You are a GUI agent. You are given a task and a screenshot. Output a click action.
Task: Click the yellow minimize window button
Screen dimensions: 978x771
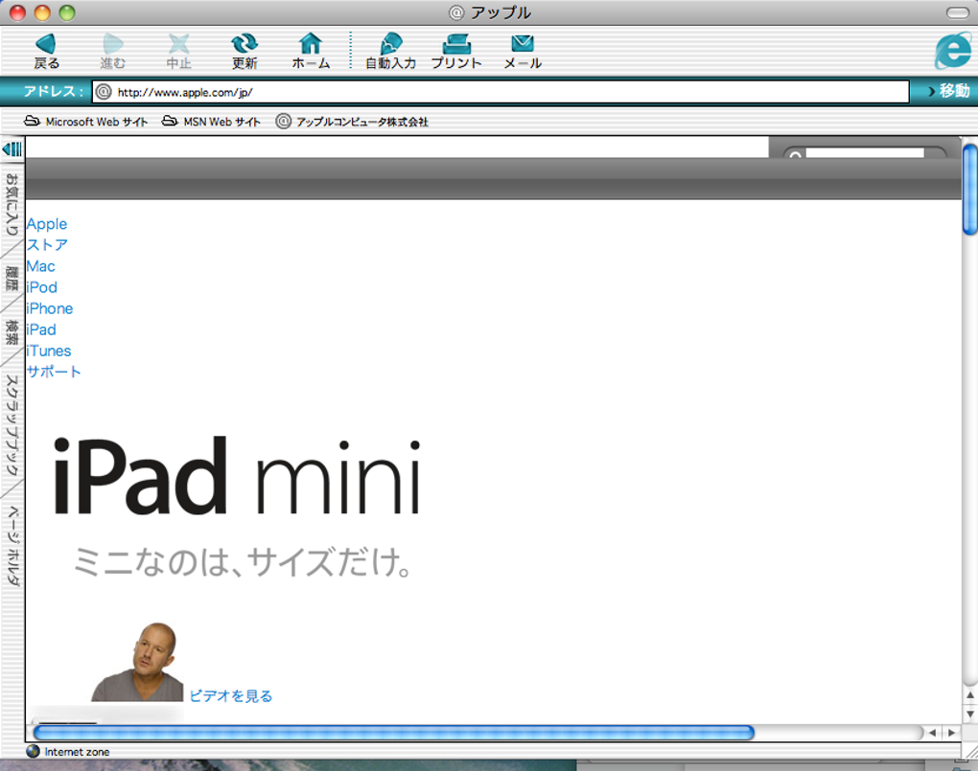pyautogui.click(x=42, y=12)
